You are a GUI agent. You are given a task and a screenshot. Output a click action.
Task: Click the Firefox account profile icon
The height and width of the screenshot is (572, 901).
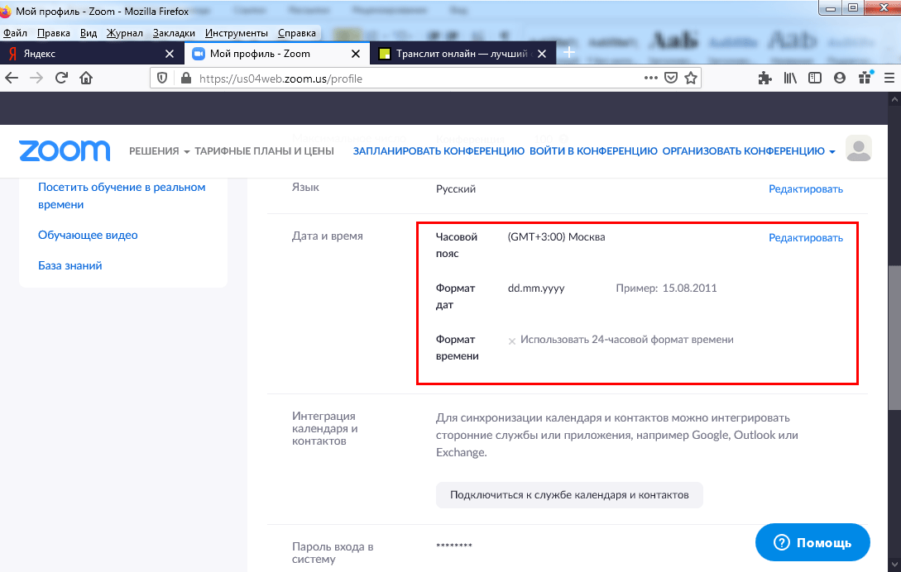coord(840,77)
